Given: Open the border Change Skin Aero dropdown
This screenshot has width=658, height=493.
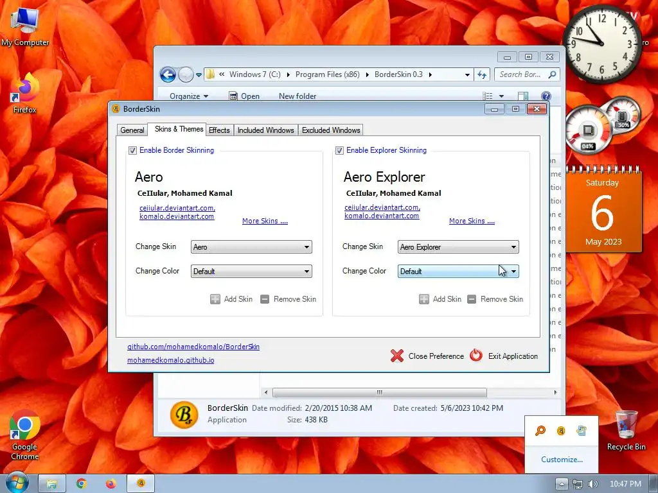Looking at the screenshot, I should (x=251, y=247).
